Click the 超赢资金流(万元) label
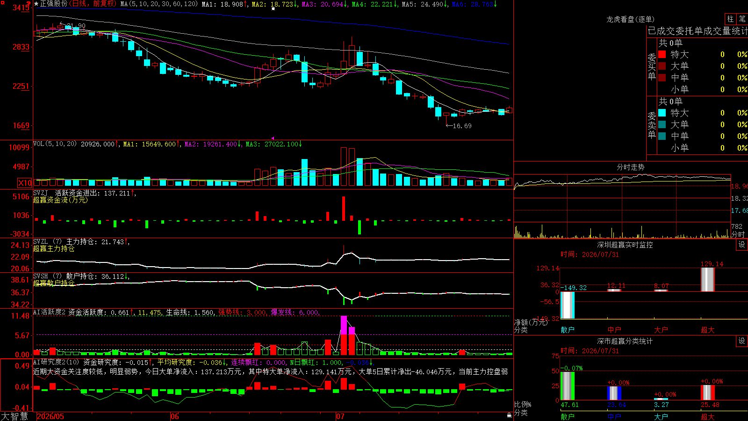Image resolution: width=748 pixels, height=421 pixels. [x=60, y=200]
